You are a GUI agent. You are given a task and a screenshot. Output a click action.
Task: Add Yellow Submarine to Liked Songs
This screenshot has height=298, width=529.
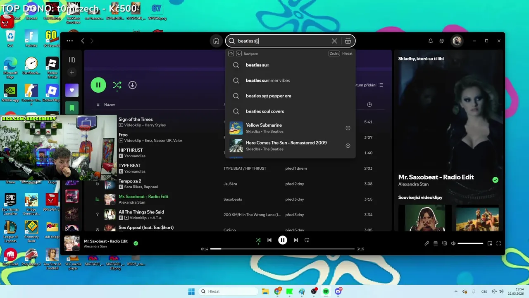tap(348, 128)
